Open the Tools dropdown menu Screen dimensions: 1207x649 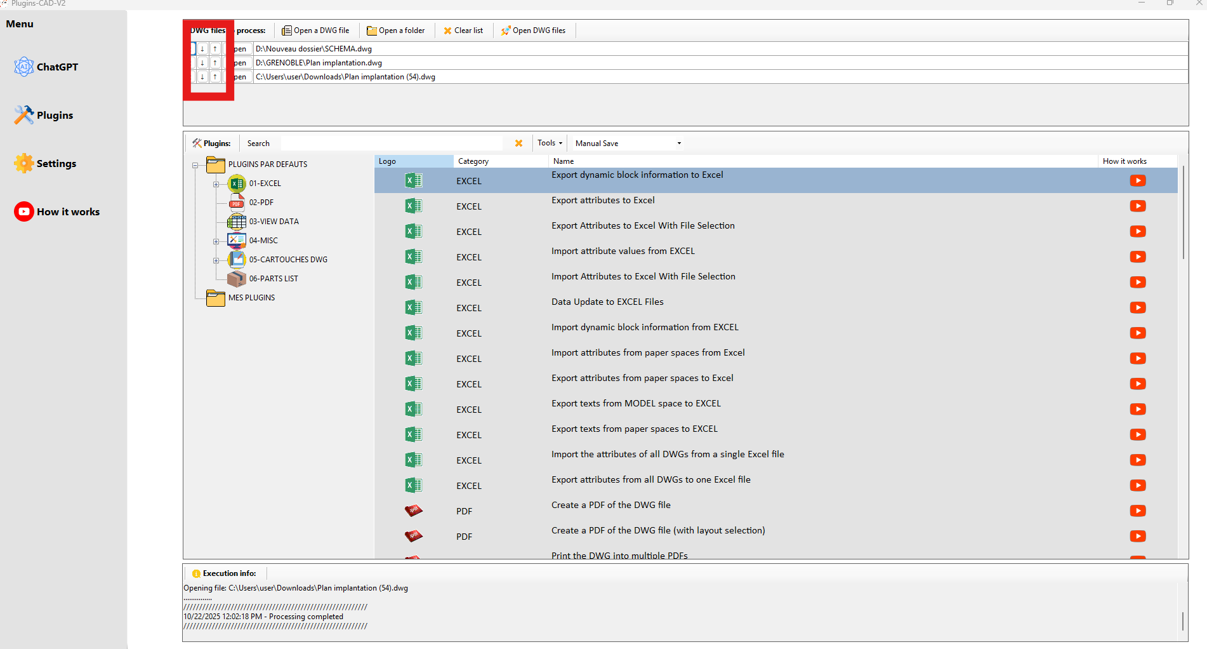click(550, 144)
